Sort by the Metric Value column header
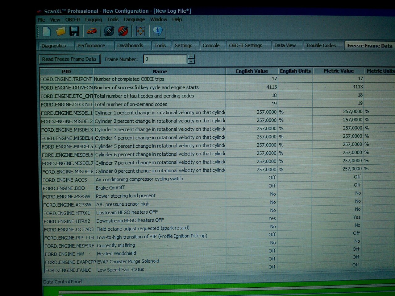395x296 pixels. [x=339, y=71]
